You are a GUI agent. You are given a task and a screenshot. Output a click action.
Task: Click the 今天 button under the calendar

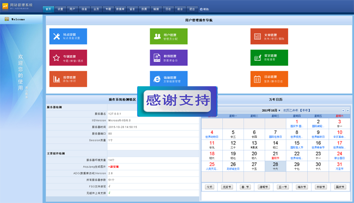pyautogui.click(x=210, y=187)
